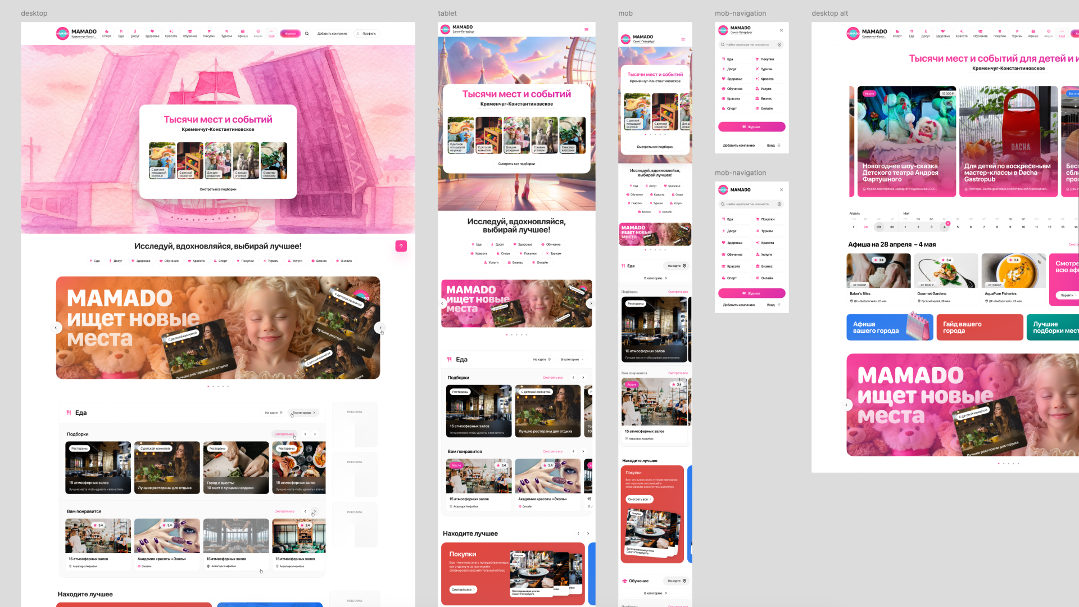Open the С живым уголком thumbnail in the desktop frame hero
The image size is (1079, 607).
246,161
